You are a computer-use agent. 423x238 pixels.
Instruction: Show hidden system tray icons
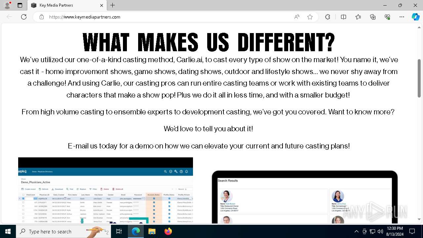[x=356, y=231]
